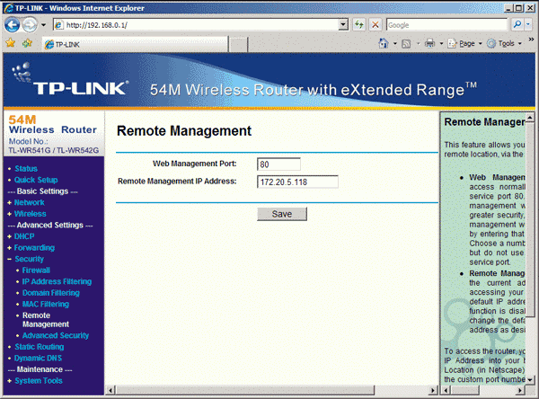The height and width of the screenshot is (399, 539).
Task: Click help panel horizontal scroll left arrow
Action: point(446,390)
